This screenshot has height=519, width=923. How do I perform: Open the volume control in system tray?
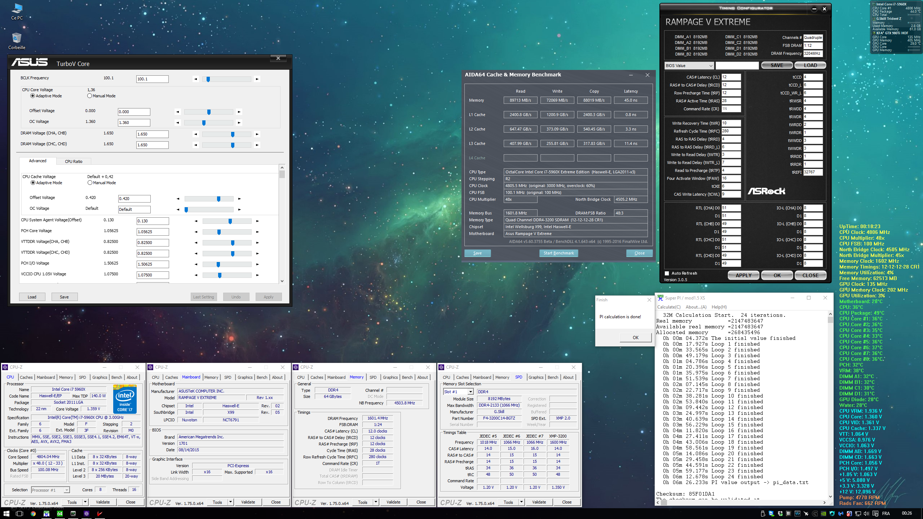click(x=867, y=514)
